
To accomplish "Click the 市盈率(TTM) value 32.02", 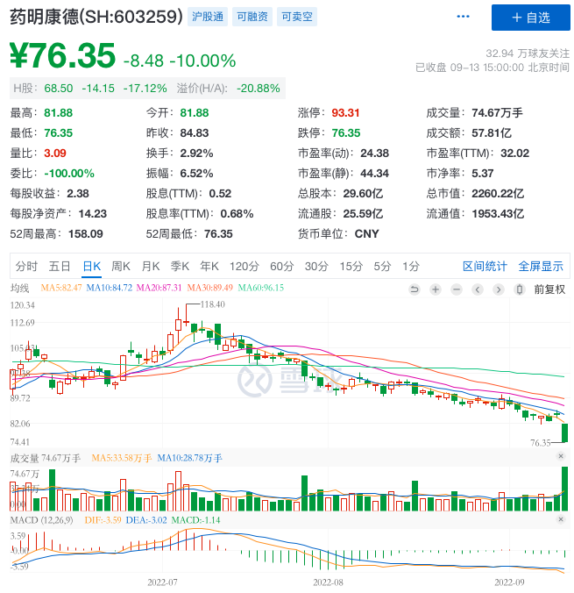I will pos(514,153).
